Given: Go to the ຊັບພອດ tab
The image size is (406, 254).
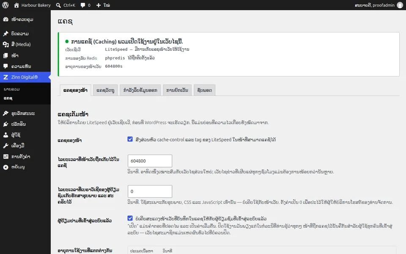Looking at the screenshot, I should tap(205, 90).
